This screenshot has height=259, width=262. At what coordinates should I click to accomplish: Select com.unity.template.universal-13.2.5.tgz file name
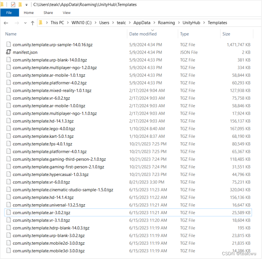(49, 205)
